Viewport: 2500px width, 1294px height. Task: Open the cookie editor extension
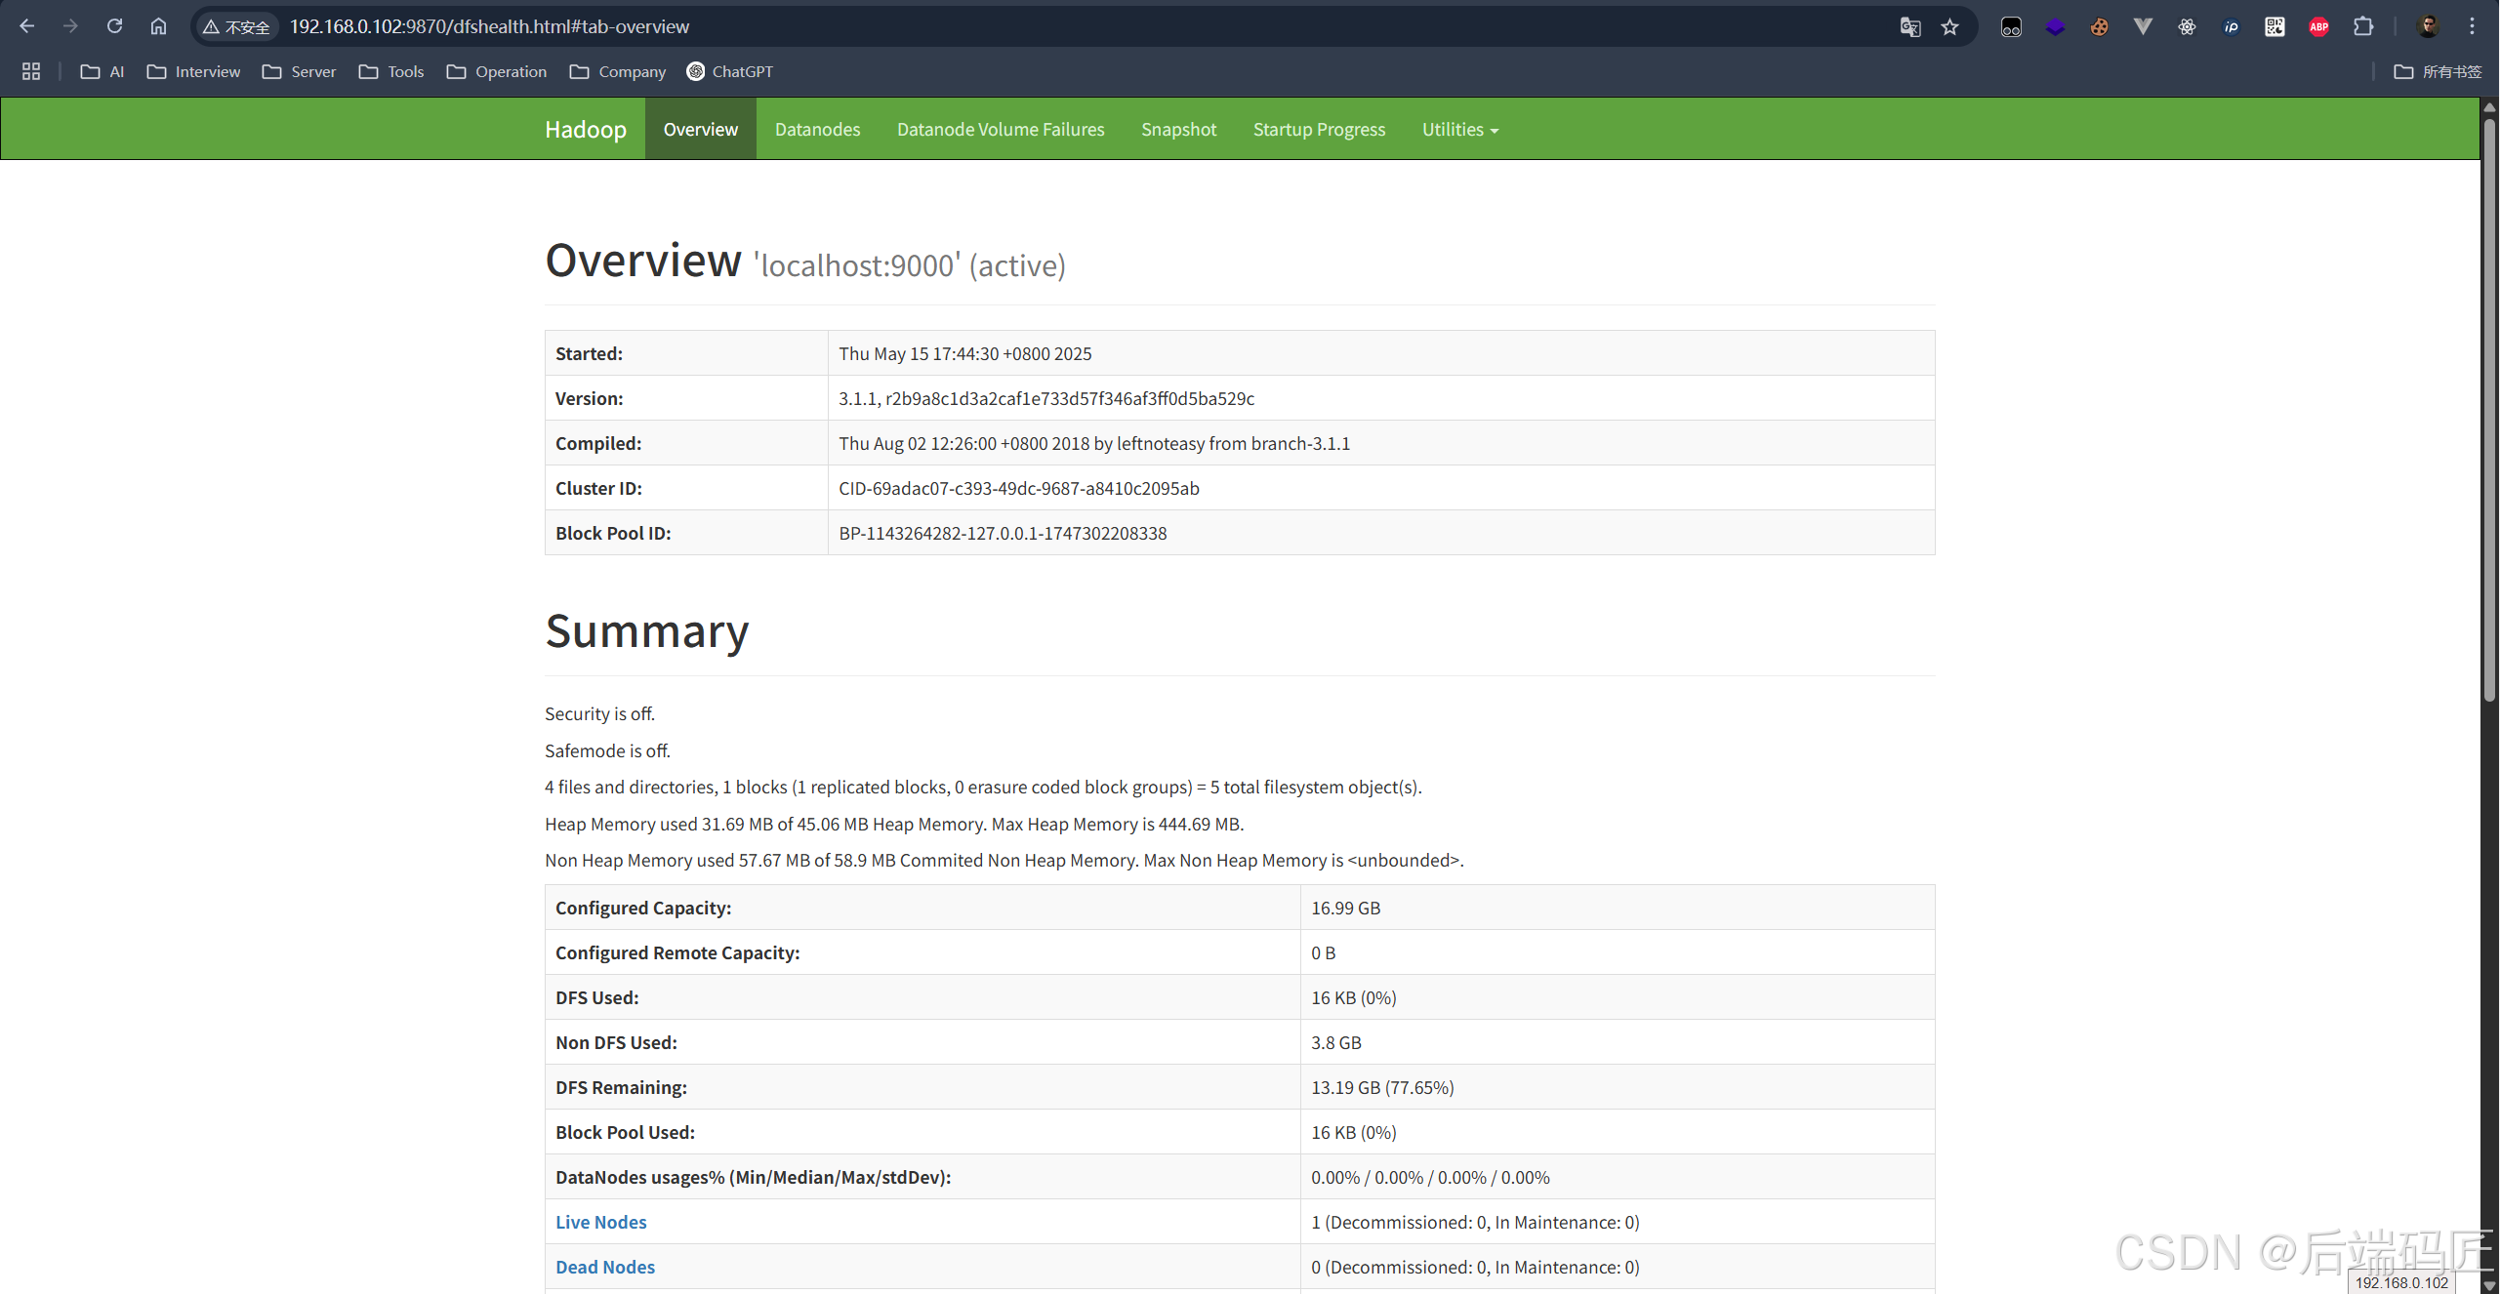pos(2099,27)
